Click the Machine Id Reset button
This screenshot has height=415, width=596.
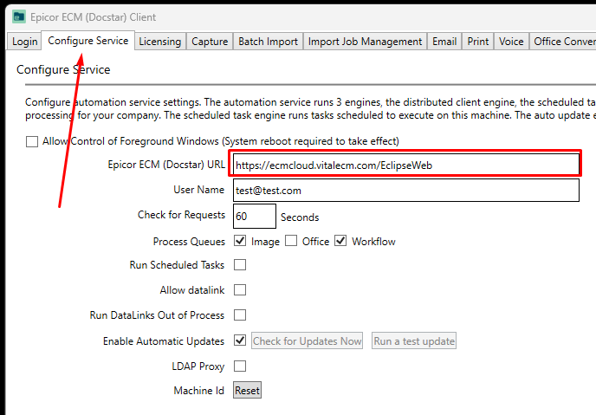click(x=247, y=390)
